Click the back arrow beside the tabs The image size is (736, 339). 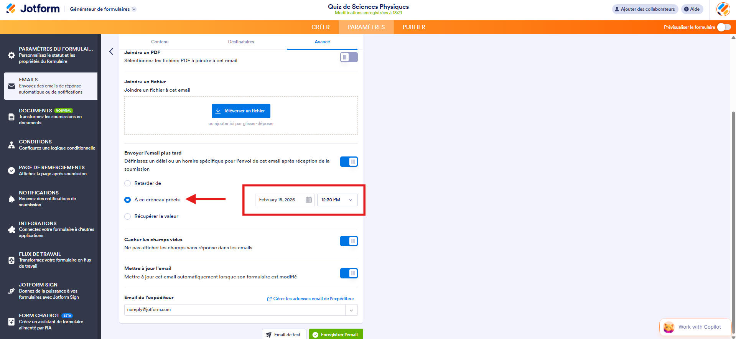coord(111,51)
